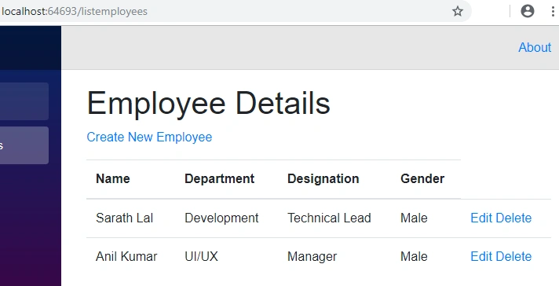Click the Department column header

(219, 178)
